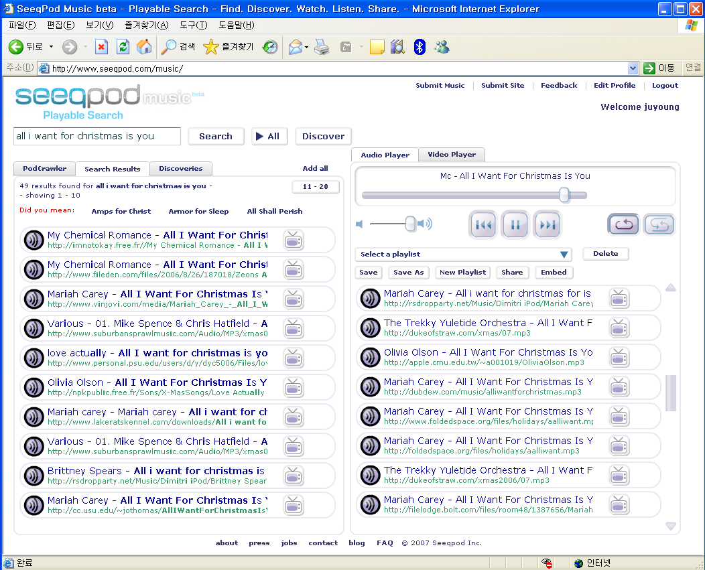Expand the Mail button dropdown arrow

pos(307,47)
